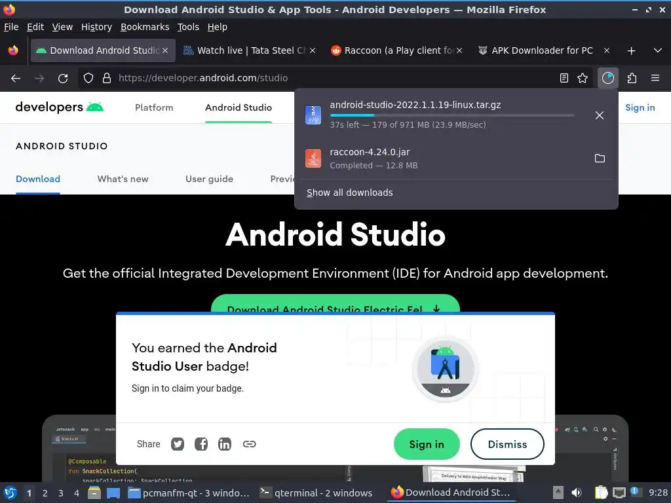
Task: Select Android Studio top navigation item
Action: click(239, 107)
